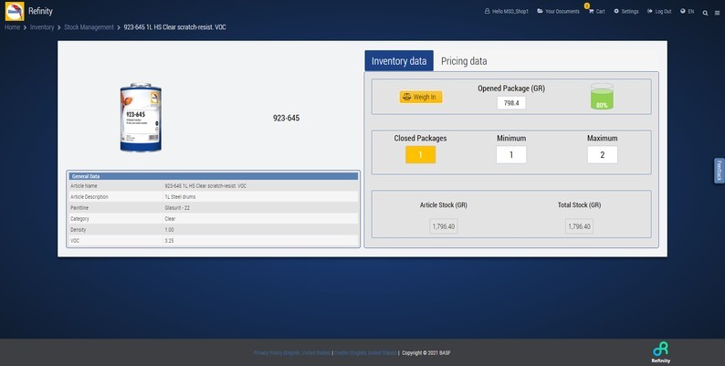Screen dimensions: 725x366
Task: Open the hamburger menu icon
Action: tap(717, 13)
